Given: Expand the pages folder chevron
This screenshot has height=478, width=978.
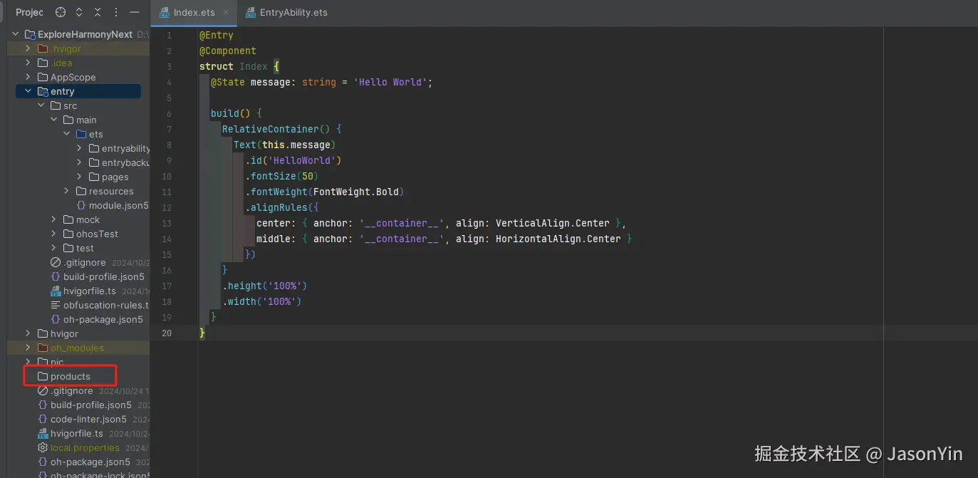Looking at the screenshot, I should coord(79,177).
